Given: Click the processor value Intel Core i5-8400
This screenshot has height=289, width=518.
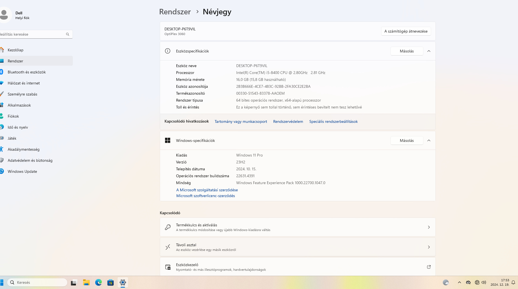Looking at the screenshot, I should (x=281, y=73).
